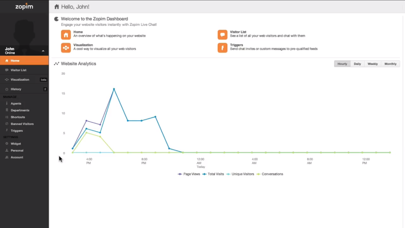Click the 12:00 AM Today axis label

tap(201, 163)
